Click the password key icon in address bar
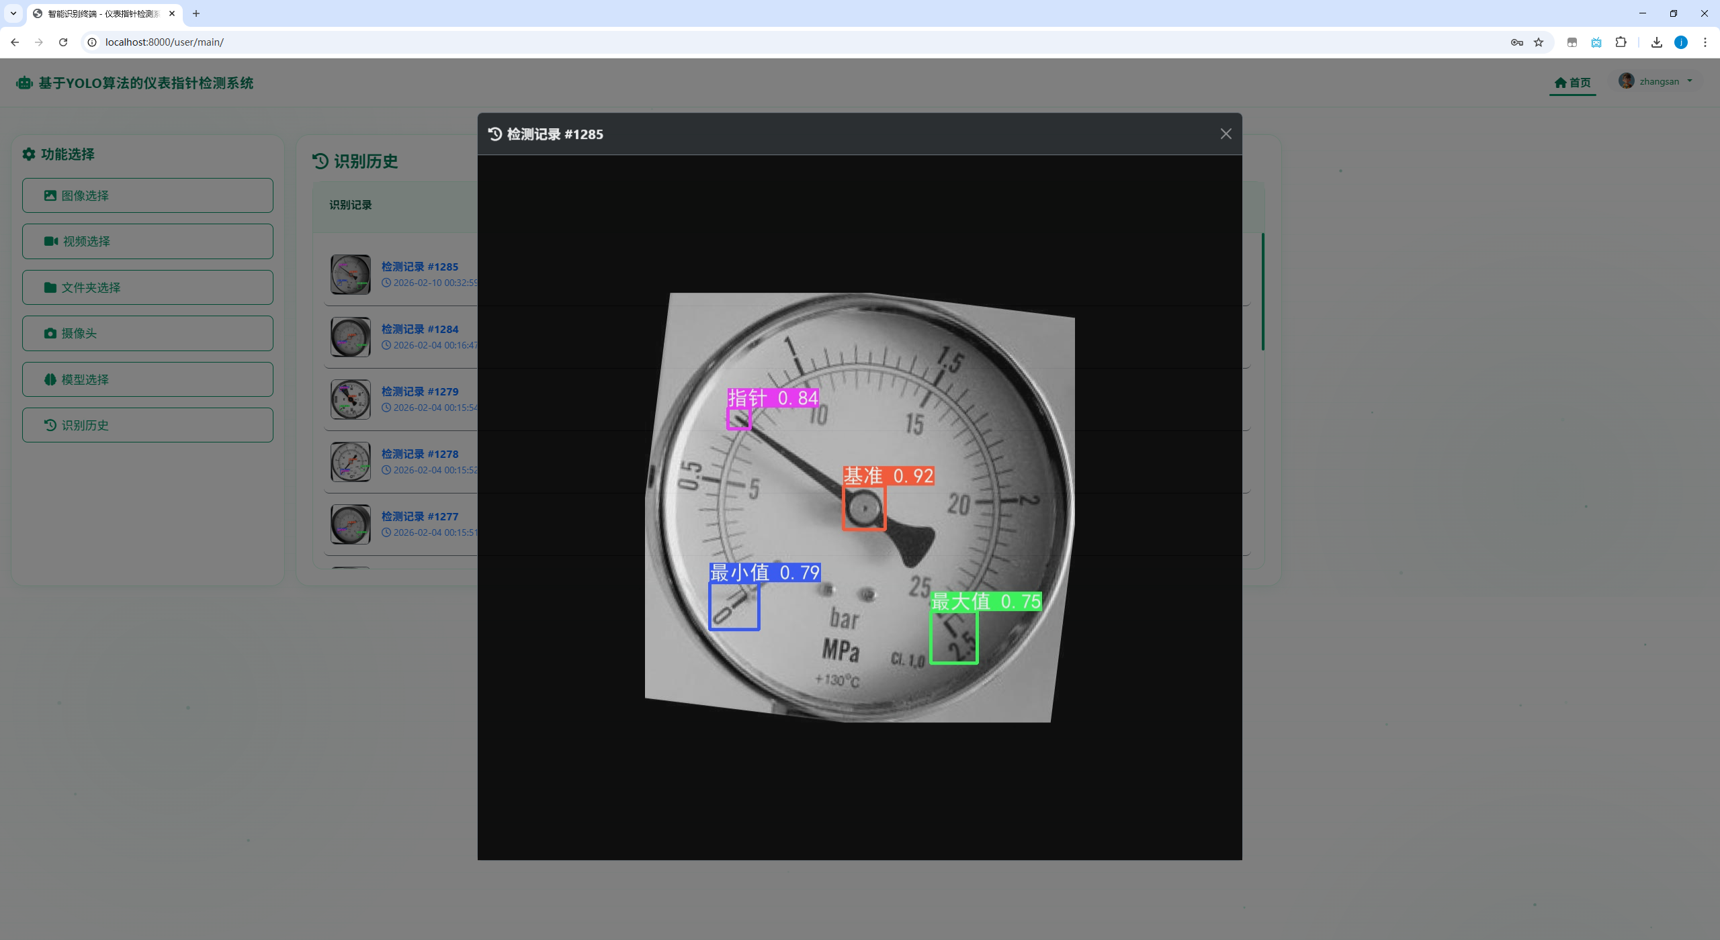This screenshot has height=940, width=1720. point(1516,42)
